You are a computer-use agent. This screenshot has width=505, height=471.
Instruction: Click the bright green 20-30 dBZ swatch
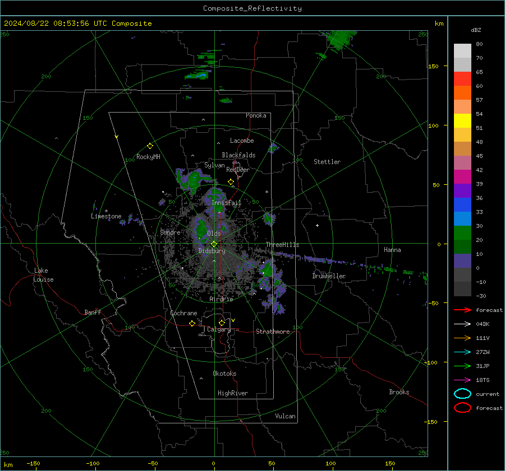point(462,233)
